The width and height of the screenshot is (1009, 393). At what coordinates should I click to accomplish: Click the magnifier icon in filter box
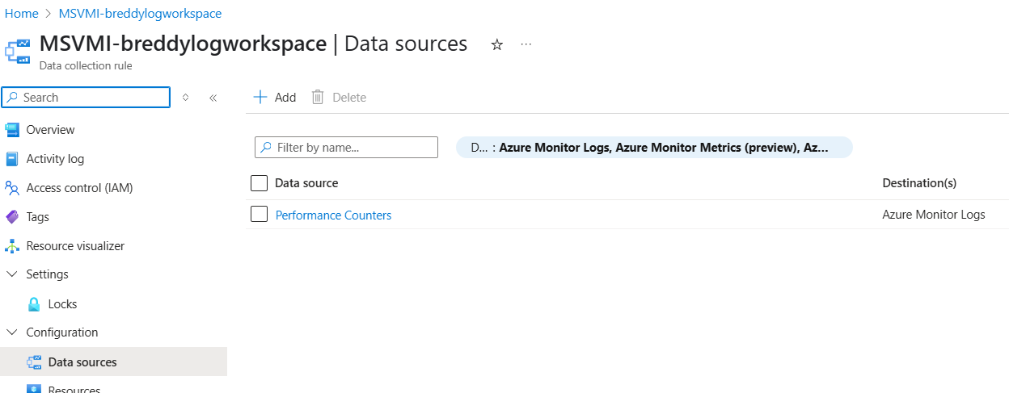[266, 148]
